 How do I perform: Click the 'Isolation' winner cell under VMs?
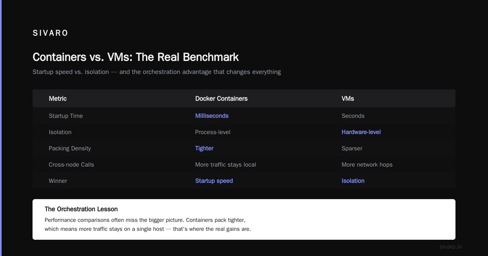tap(353, 181)
